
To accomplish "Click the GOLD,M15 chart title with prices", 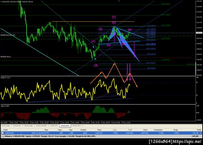I will click(x=17, y=2).
